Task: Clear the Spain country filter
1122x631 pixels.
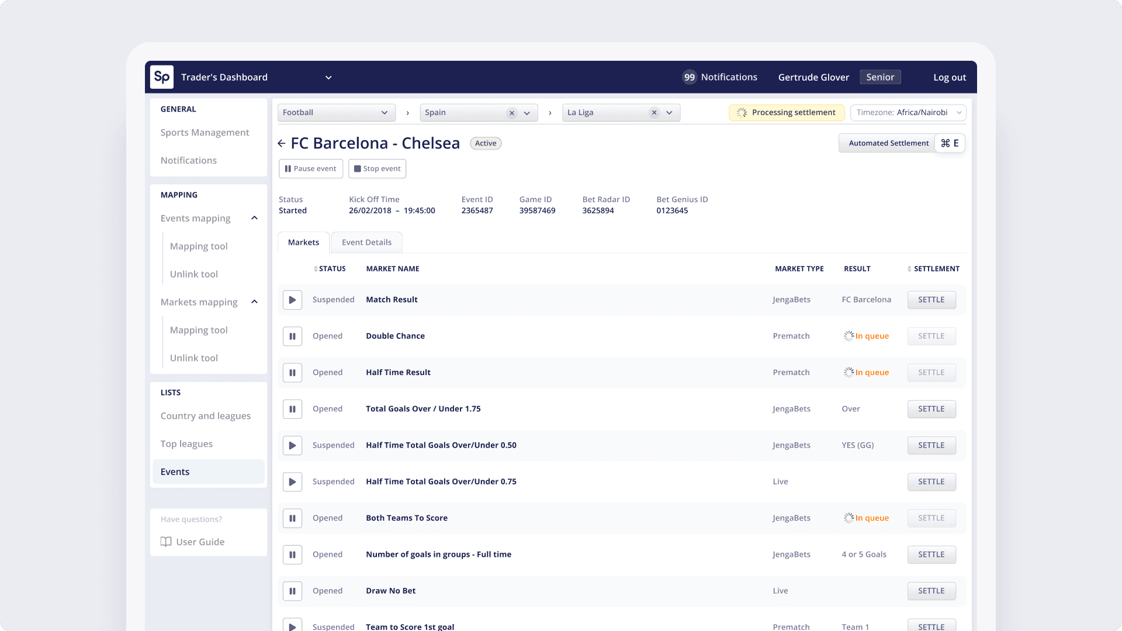Action: (x=512, y=113)
